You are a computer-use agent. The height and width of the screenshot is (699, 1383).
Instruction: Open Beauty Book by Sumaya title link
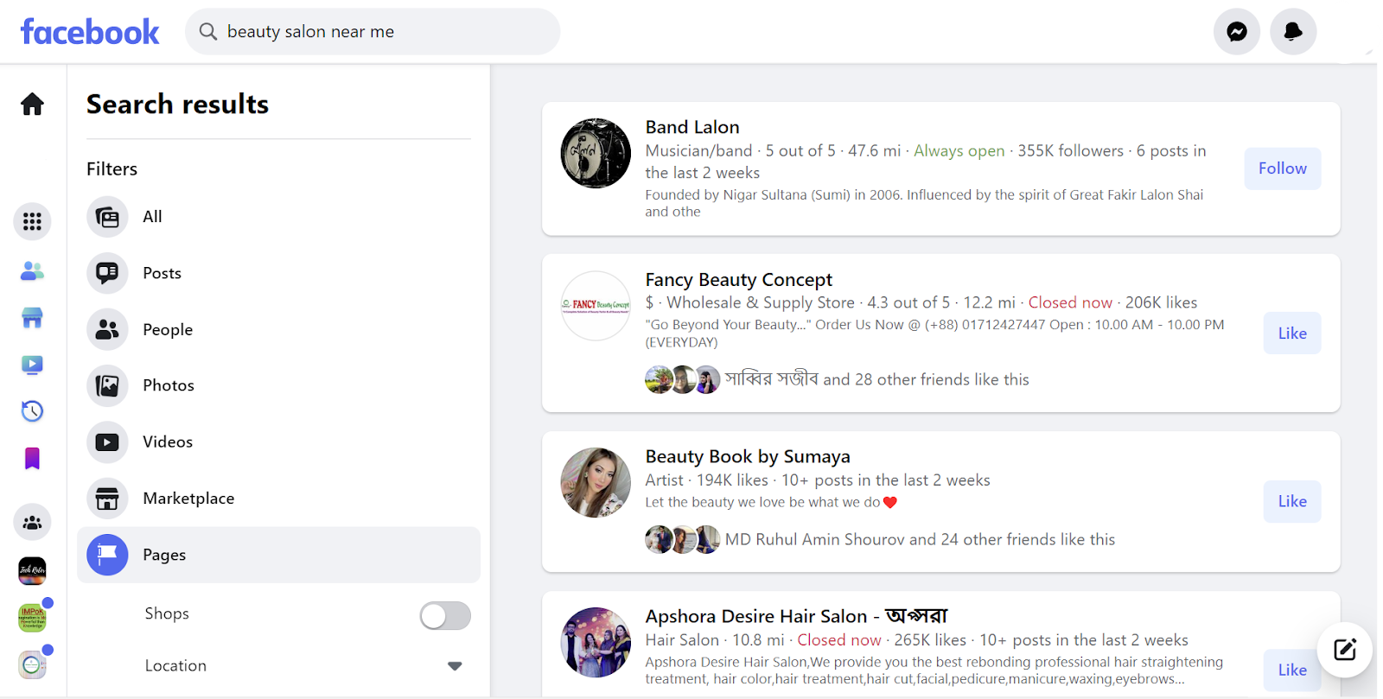748,456
